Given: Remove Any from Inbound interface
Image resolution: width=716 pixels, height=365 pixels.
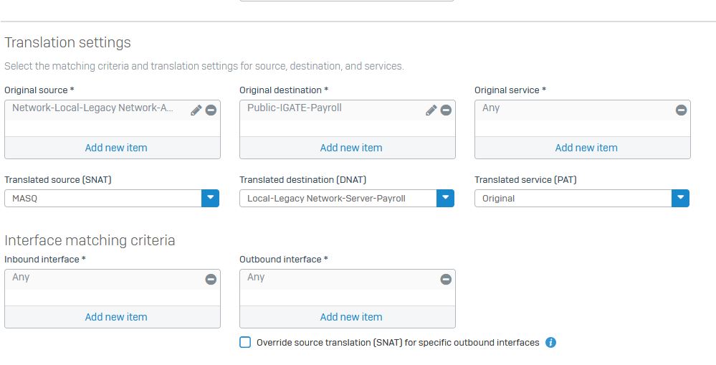Looking at the screenshot, I should pos(211,279).
